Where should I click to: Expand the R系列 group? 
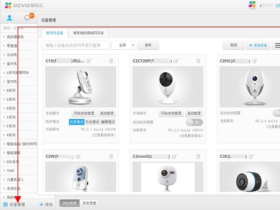(x=4, y=108)
